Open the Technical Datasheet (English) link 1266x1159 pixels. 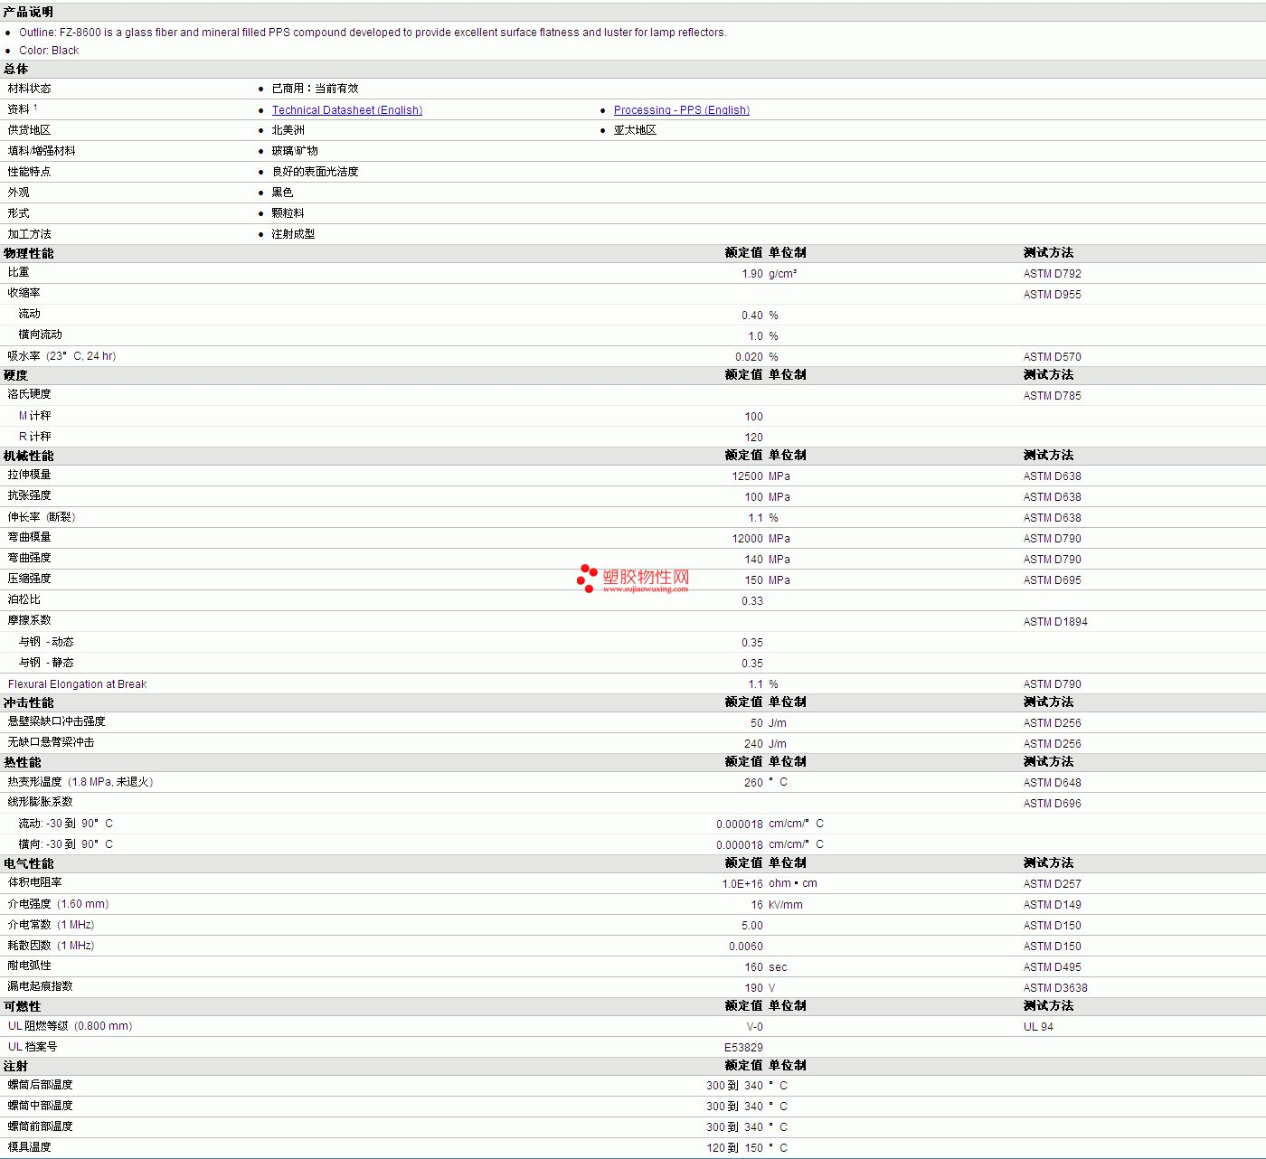coord(346,110)
